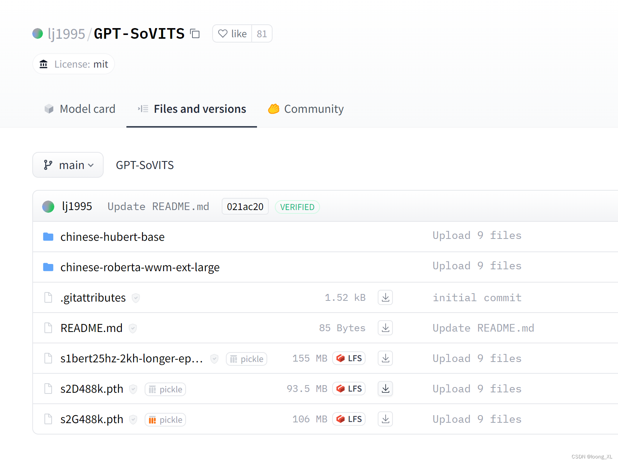Click shield icon beside s2D488k.pth
The height and width of the screenshot is (463, 618).
(133, 389)
